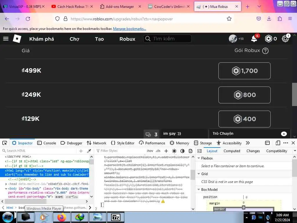Viewport: 297px width, 223px height.
Task: Open the extensions puzzle icon
Action: coord(280,19)
